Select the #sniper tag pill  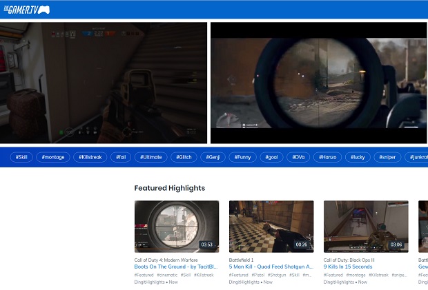387,157
